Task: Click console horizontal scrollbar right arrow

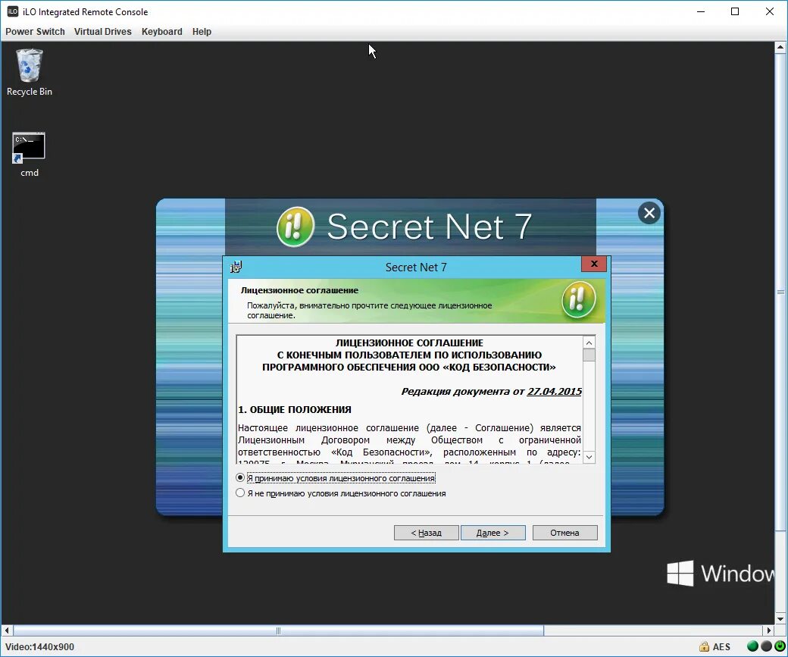Action: coord(768,630)
